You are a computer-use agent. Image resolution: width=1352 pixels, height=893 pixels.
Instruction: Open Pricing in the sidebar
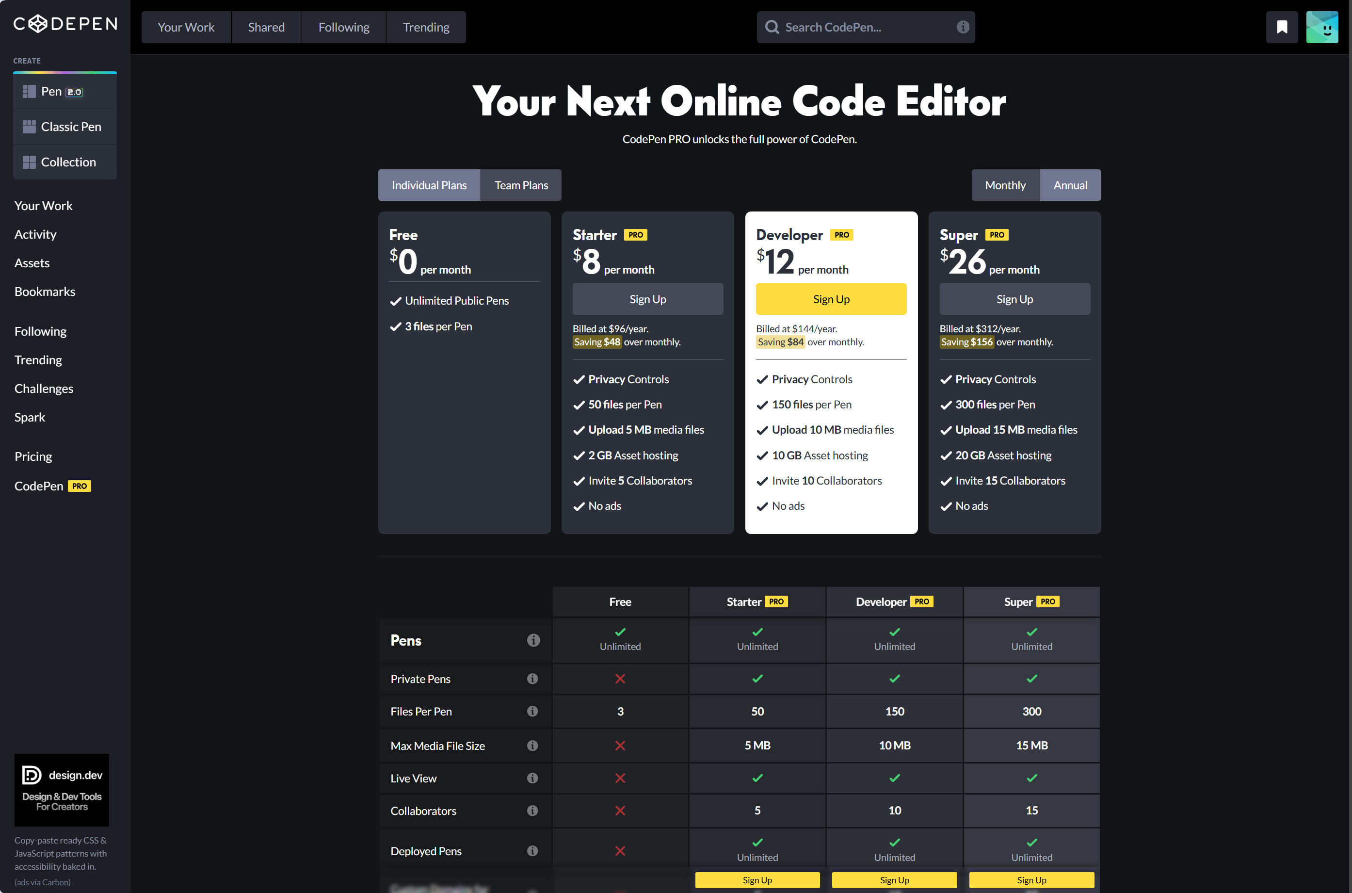(33, 456)
